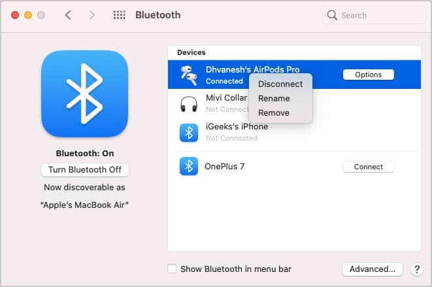The image size is (432, 287).
Task: Select the Mivi Collar device row
Action: click(294, 103)
